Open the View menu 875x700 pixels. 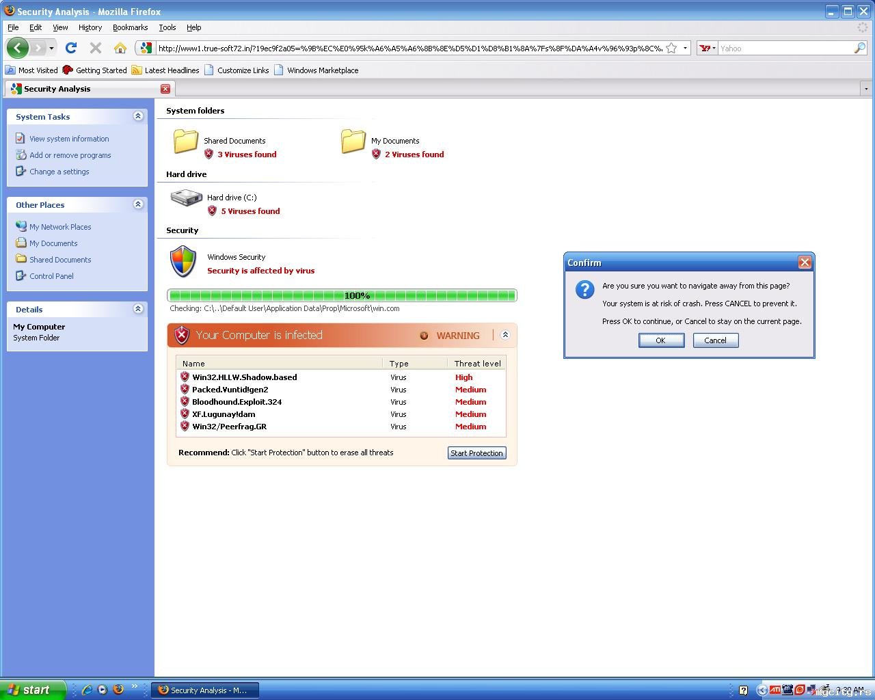tap(60, 27)
